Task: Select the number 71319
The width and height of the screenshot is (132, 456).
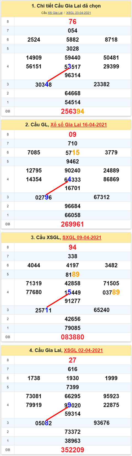Action: coord(34,283)
